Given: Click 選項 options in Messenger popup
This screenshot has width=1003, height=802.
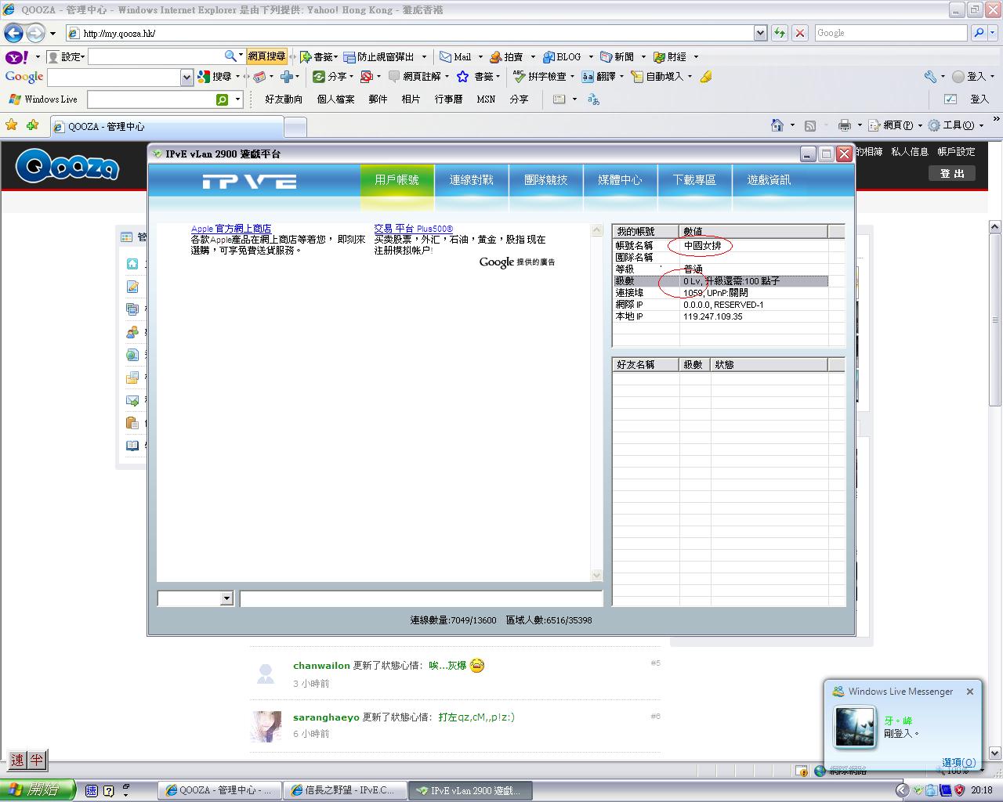Looking at the screenshot, I should pyautogui.click(x=958, y=762).
